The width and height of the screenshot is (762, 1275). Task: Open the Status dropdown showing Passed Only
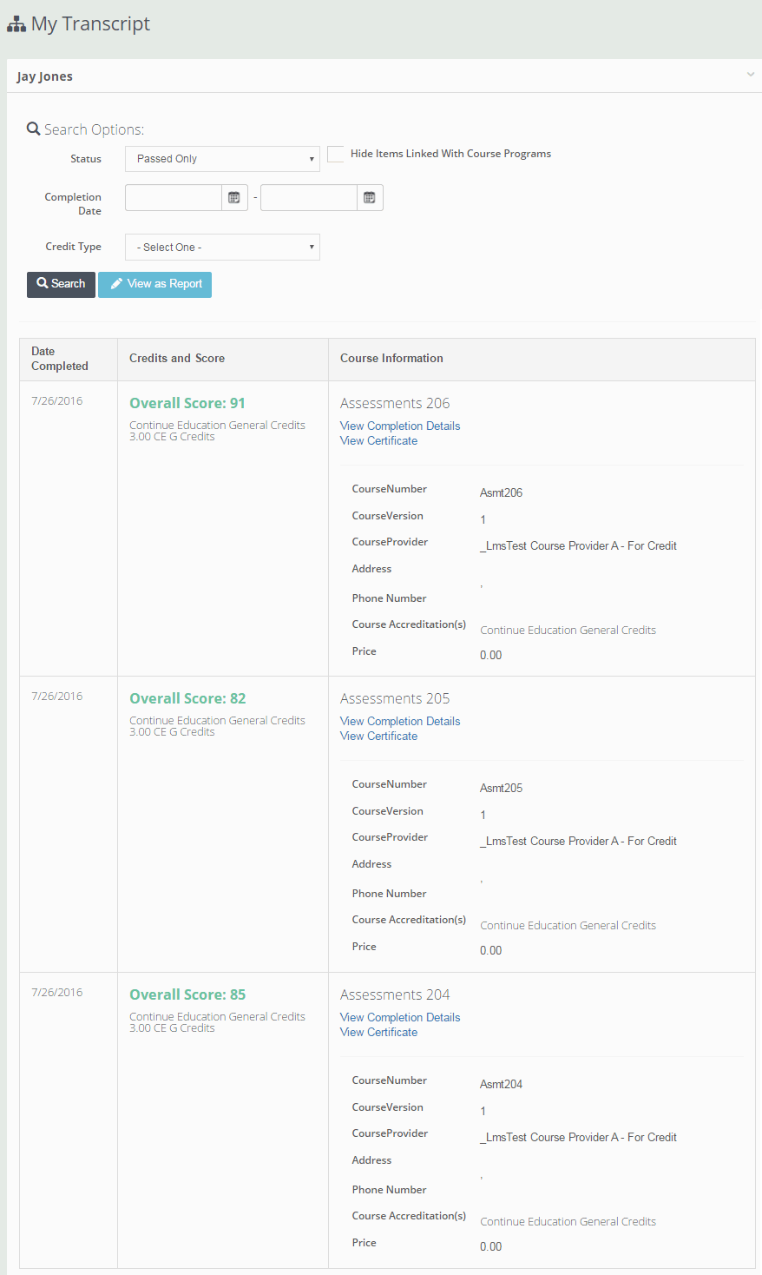(x=222, y=159)
